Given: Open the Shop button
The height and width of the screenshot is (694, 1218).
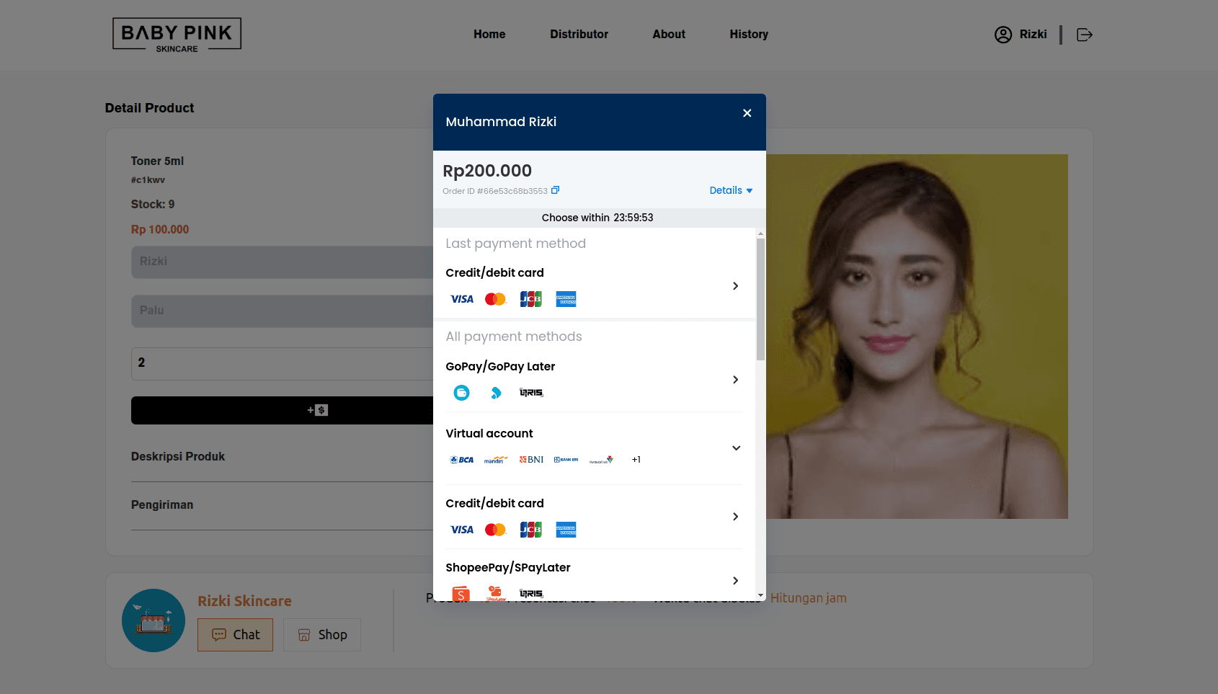Looking at the screenshot, I should click(322, 634).
